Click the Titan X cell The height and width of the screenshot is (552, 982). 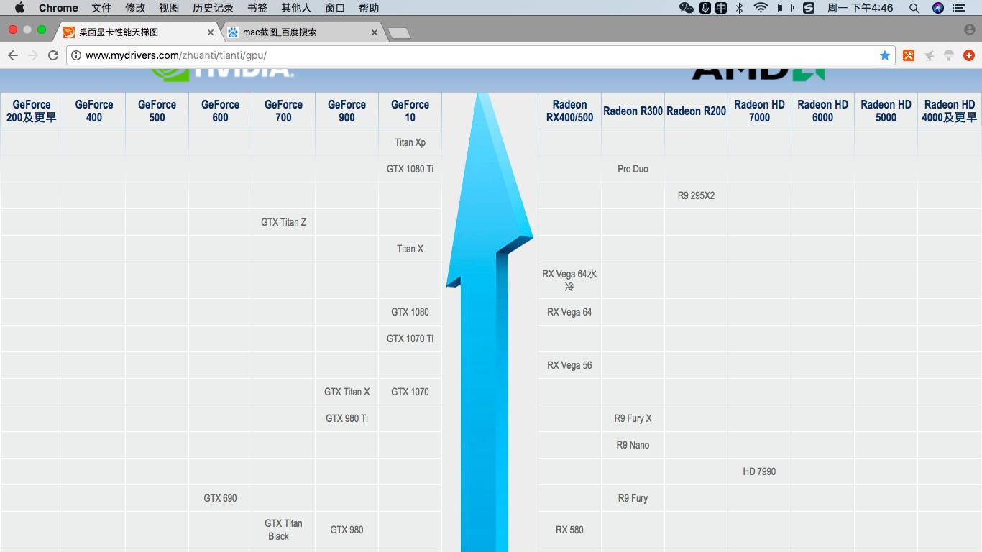410,249
